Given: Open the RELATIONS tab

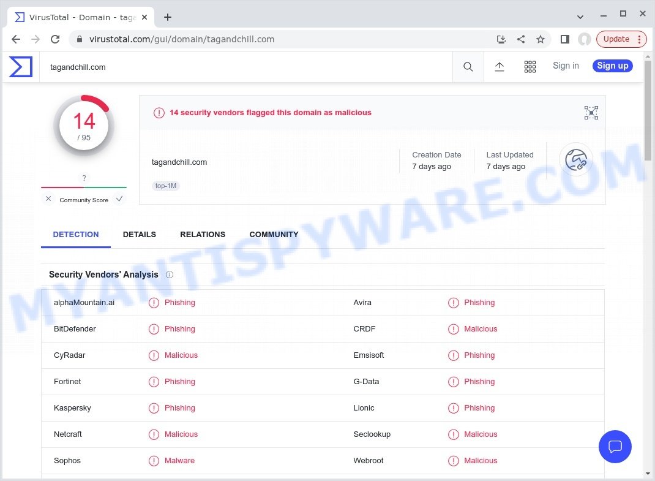Looking at the screenshot, I should click(203, 235).
